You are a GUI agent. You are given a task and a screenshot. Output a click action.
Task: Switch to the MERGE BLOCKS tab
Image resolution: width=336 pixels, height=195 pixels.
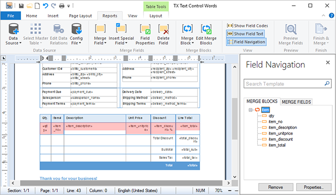point(262,101)
